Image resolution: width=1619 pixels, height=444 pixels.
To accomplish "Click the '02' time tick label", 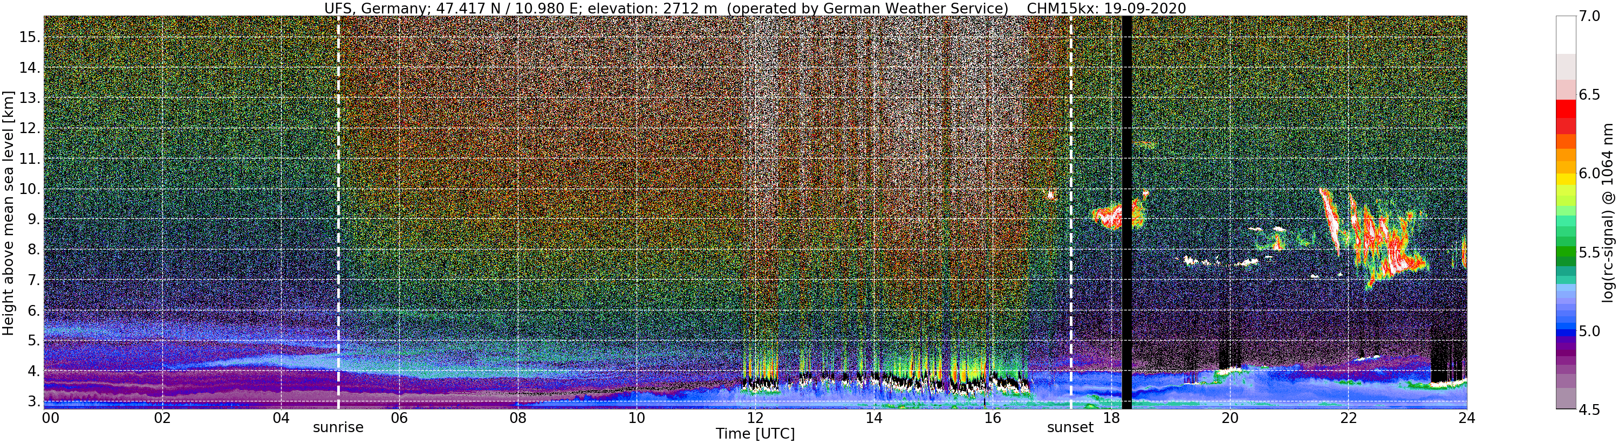I will pyautogui.click(x=162, y=418).
